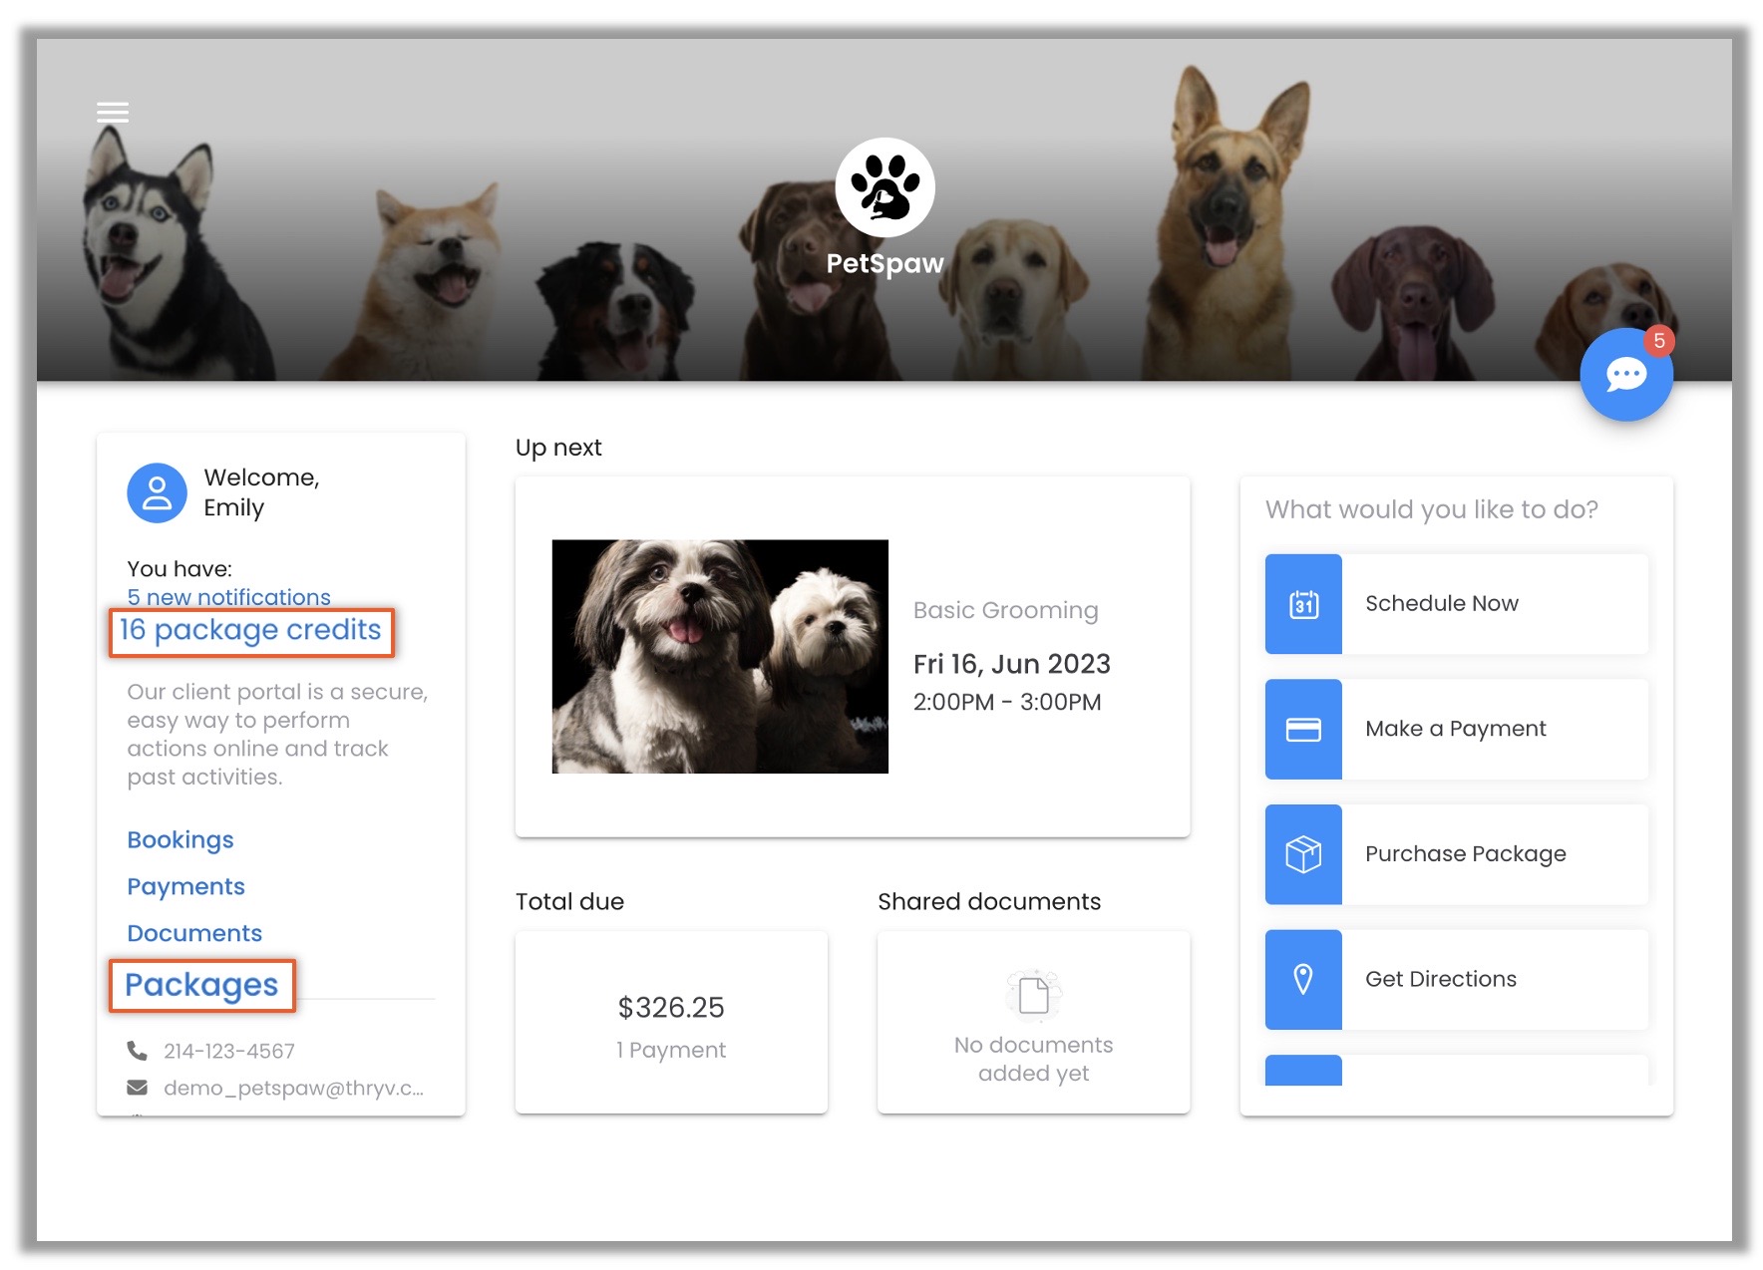Open Packages in the sidebar
1763x1270 pixels.
pyautogui.click(x=201, y=985)
